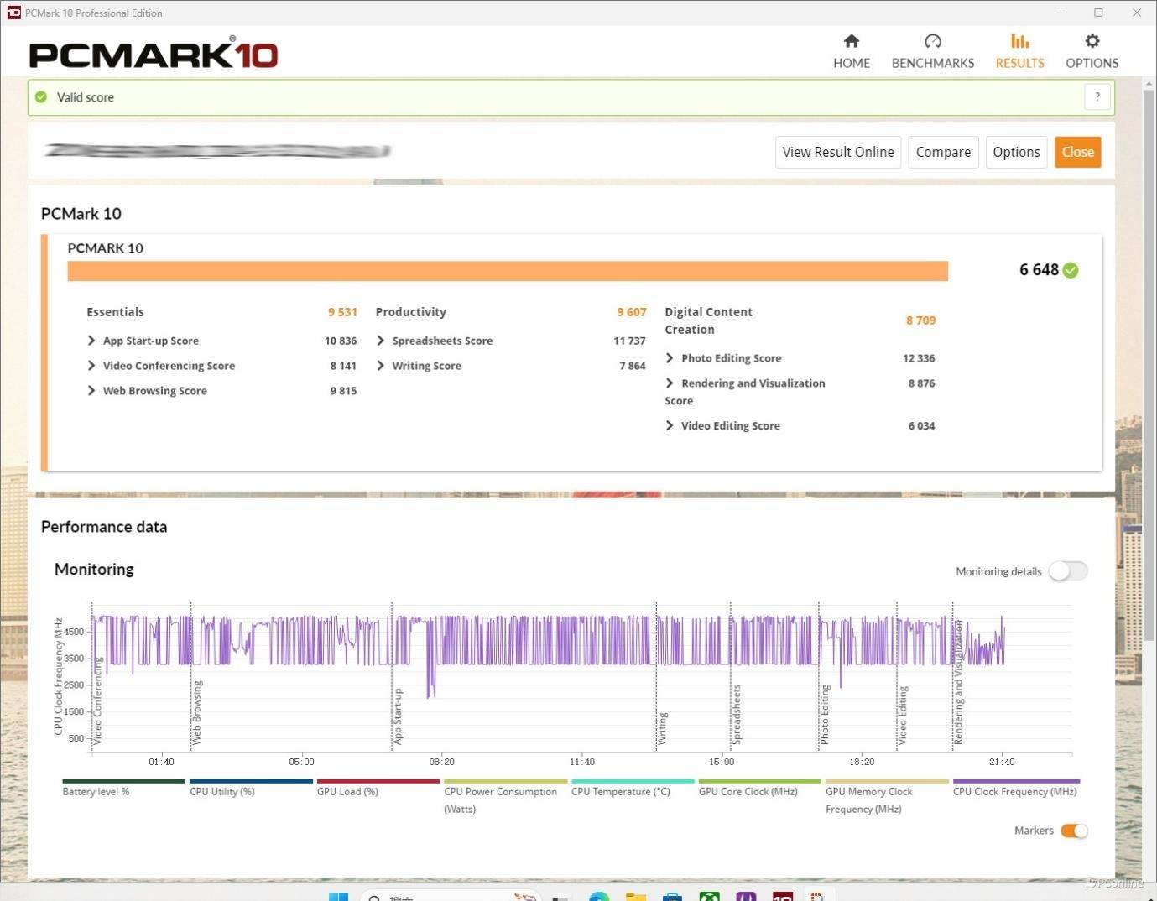Expand the Spreadsheets Score details
Image resolution: width=1157 pixels, height=901 pixels.
(381, 341)
